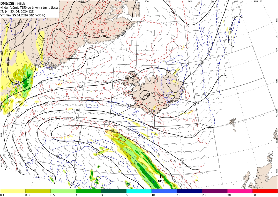
Task: Choose the purple 20–30 legend band
Action: 215,191
